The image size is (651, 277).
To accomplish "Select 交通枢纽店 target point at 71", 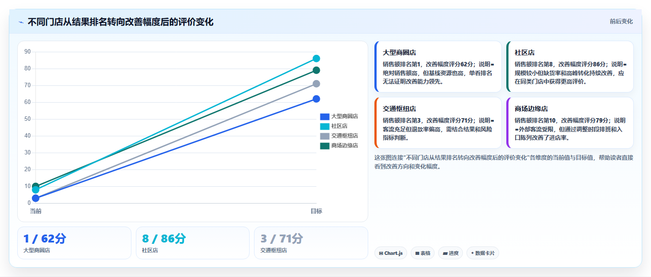I will (316, 84).
